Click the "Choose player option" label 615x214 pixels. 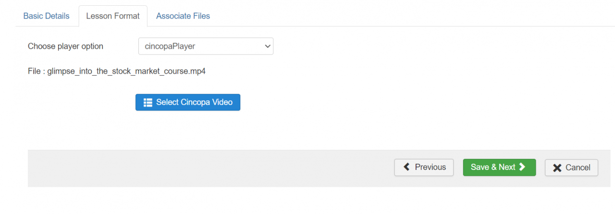click(65, 46)
